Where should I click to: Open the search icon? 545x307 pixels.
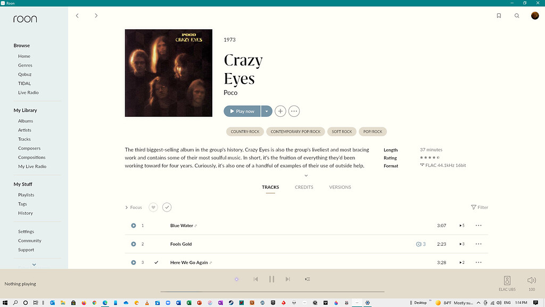point(517,15)
